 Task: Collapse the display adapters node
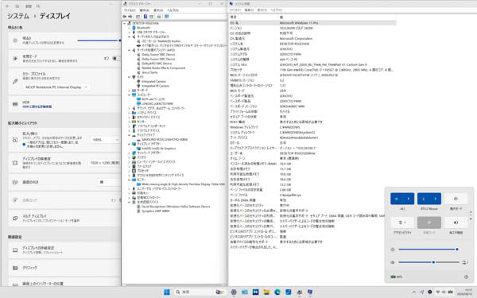pos(129,144)
